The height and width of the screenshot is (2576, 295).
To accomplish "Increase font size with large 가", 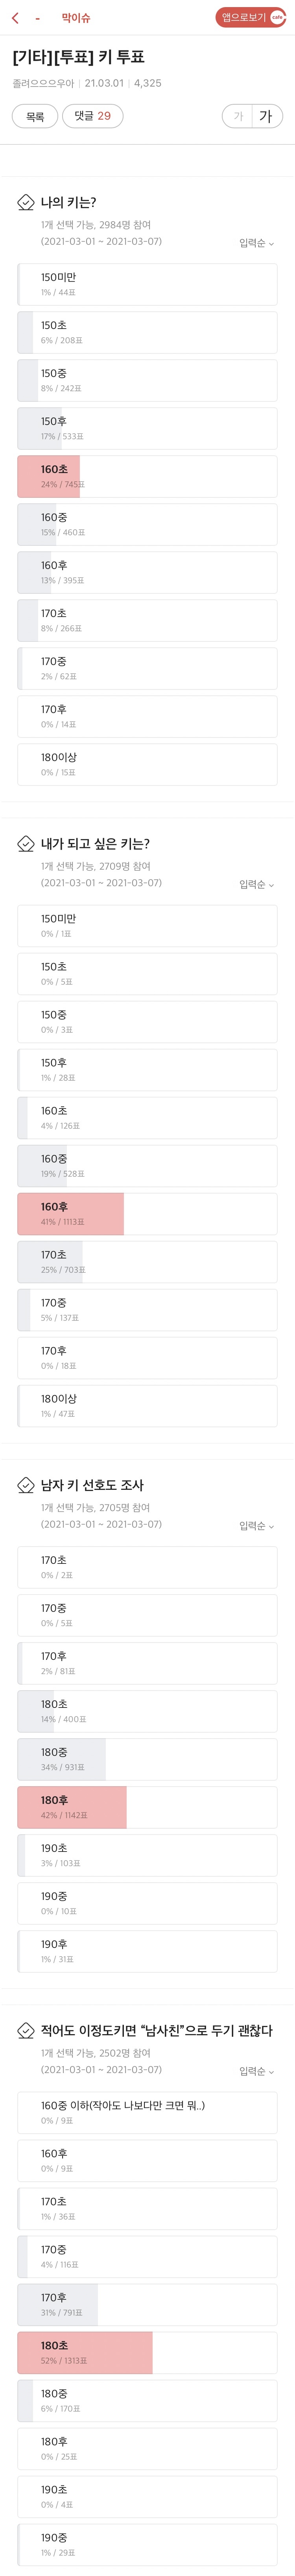I will (266, 116).
